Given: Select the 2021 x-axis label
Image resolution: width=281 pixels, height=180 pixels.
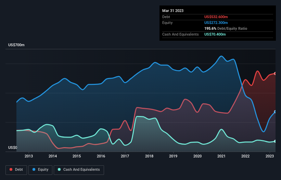Looking at the screenshot, I should 221,156.
